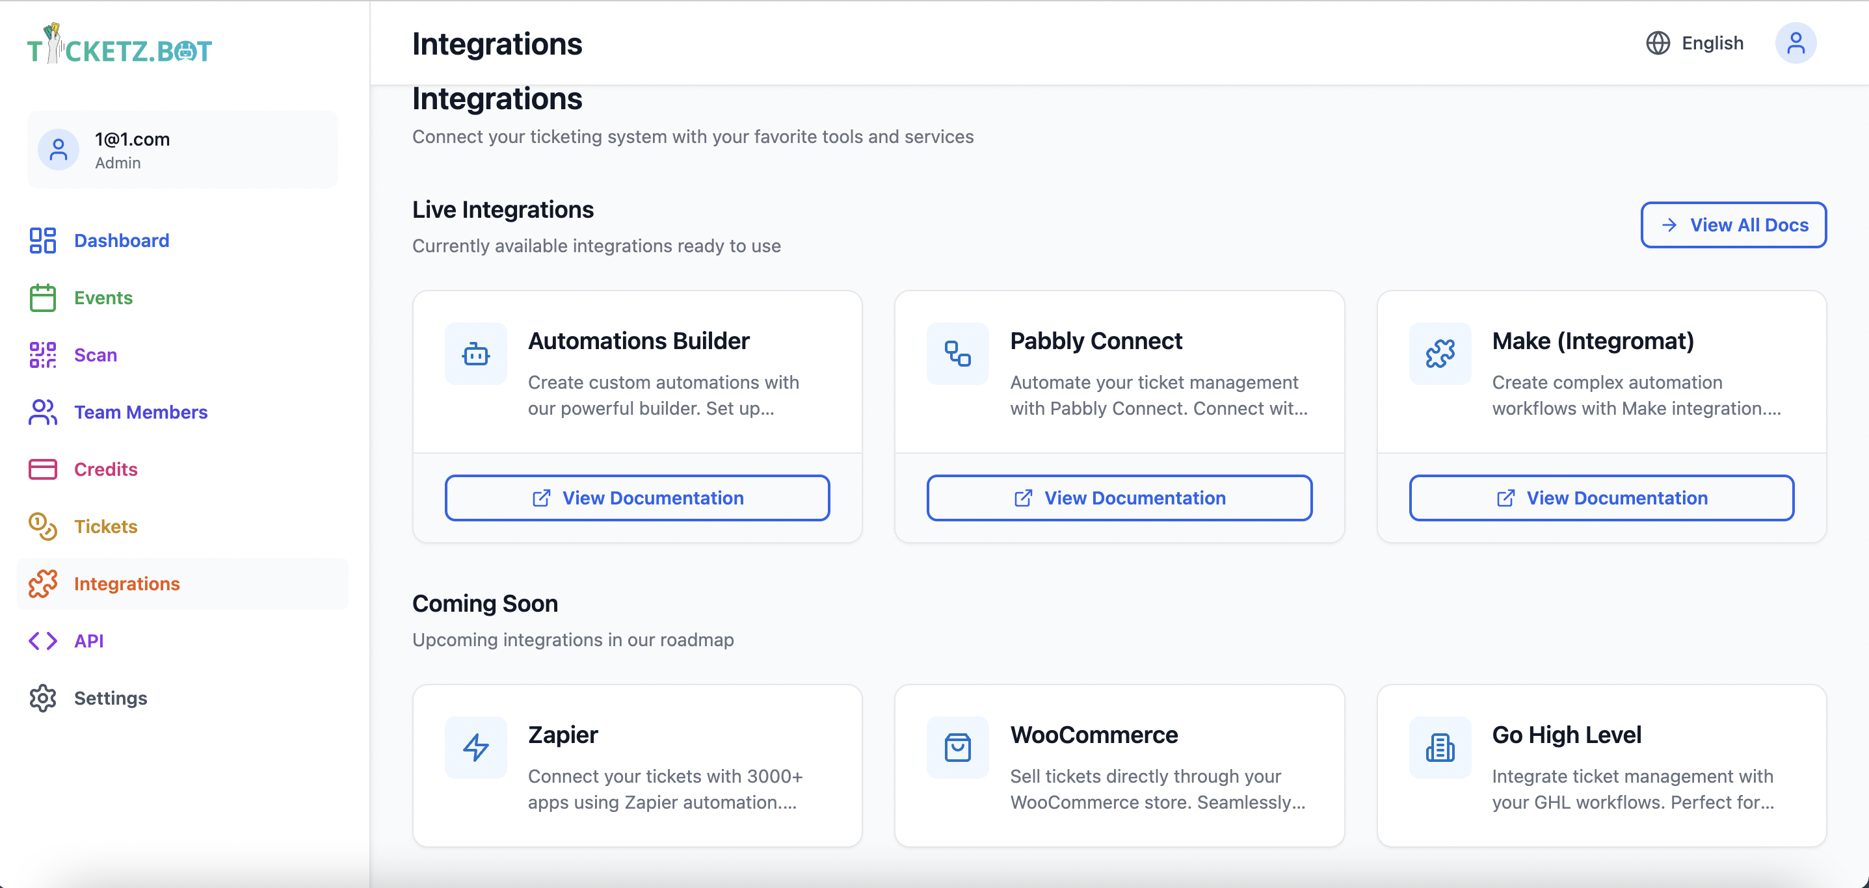The image size is (1869, 888).
Task: Click the Zapier card title
Action: 563,735
